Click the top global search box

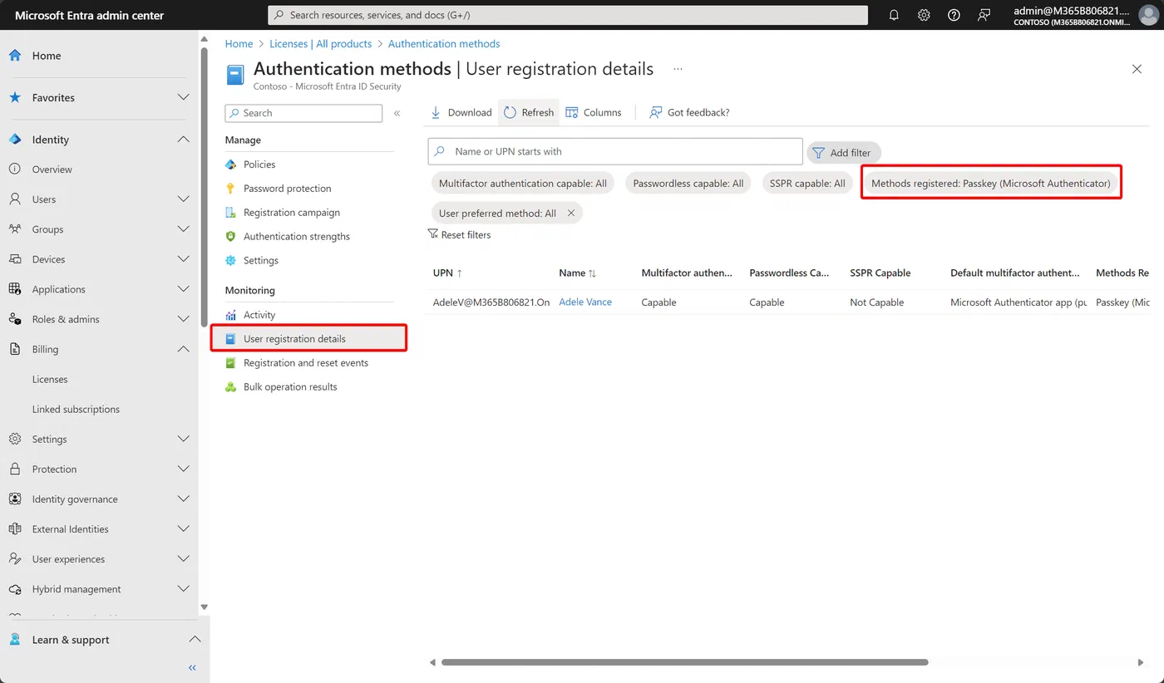point(568,15)
